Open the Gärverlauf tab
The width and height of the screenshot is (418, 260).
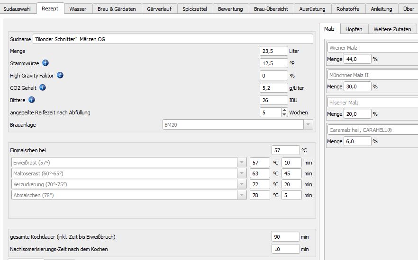point(160,9)
